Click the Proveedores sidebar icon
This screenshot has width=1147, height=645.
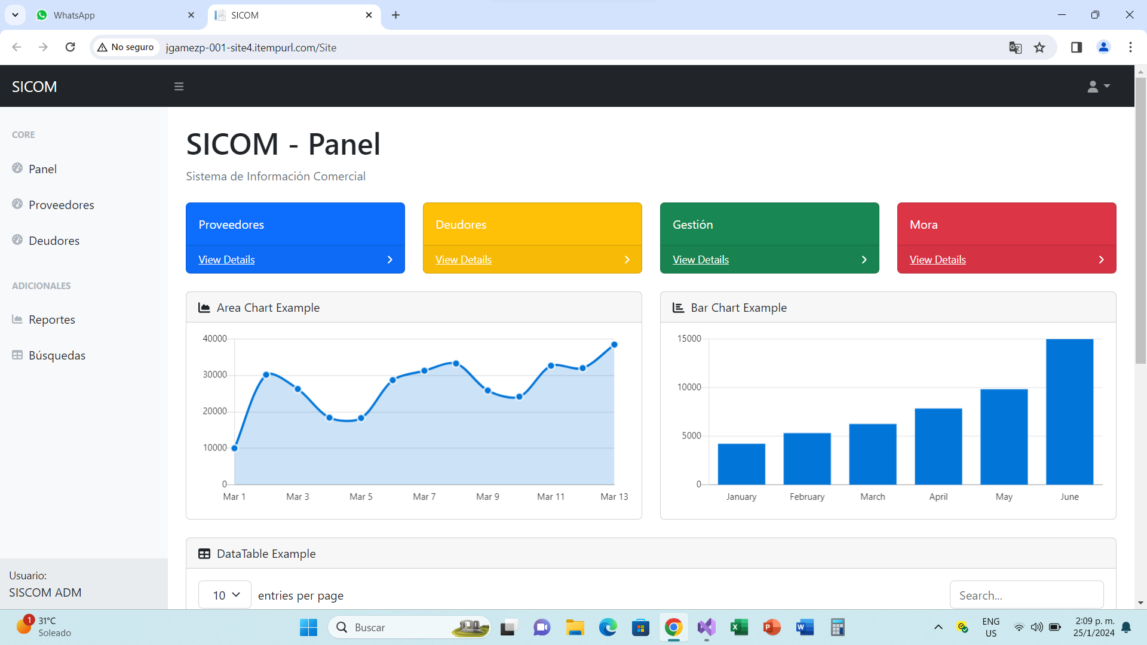(x=17, y=204)
